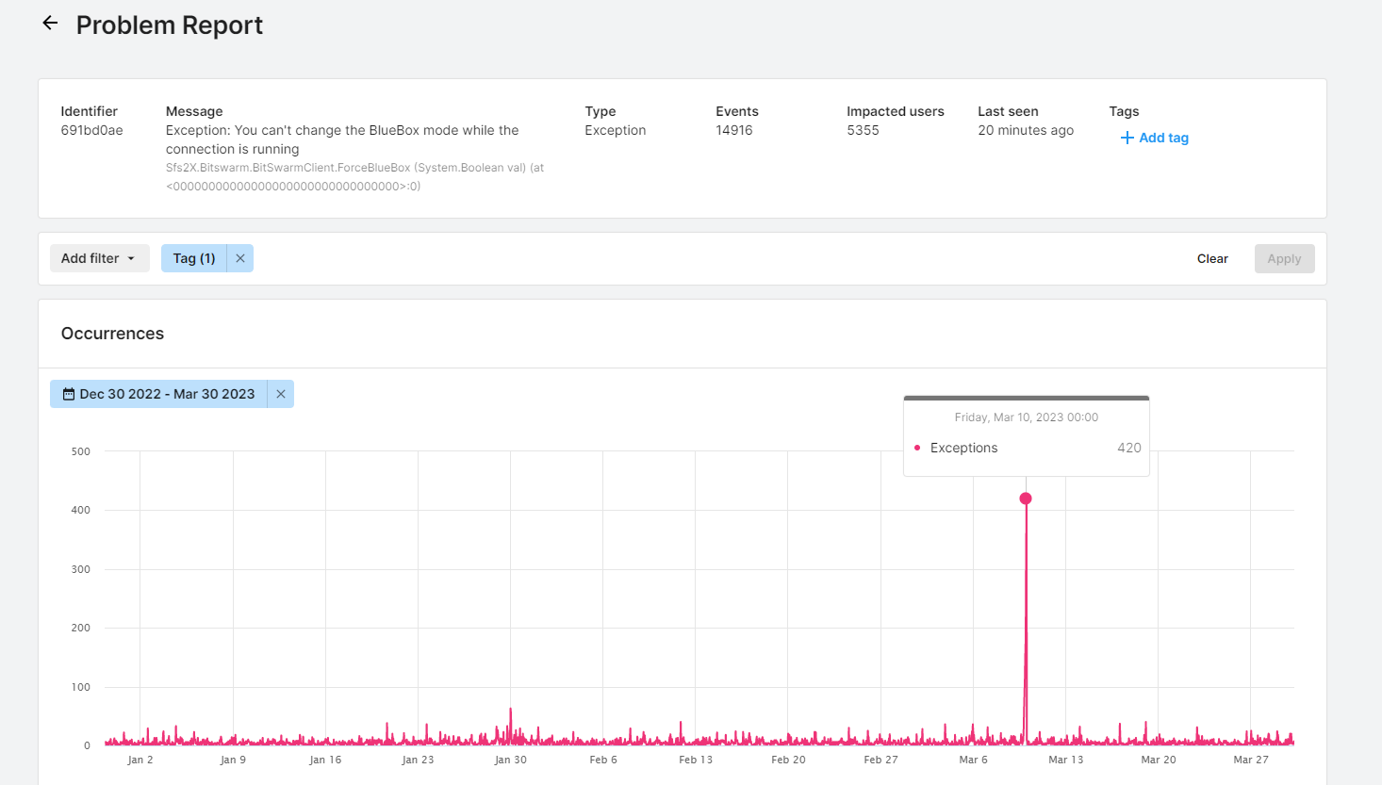Open the Add filter dropdown
The image size is (1382, 785).
(99, 258)
